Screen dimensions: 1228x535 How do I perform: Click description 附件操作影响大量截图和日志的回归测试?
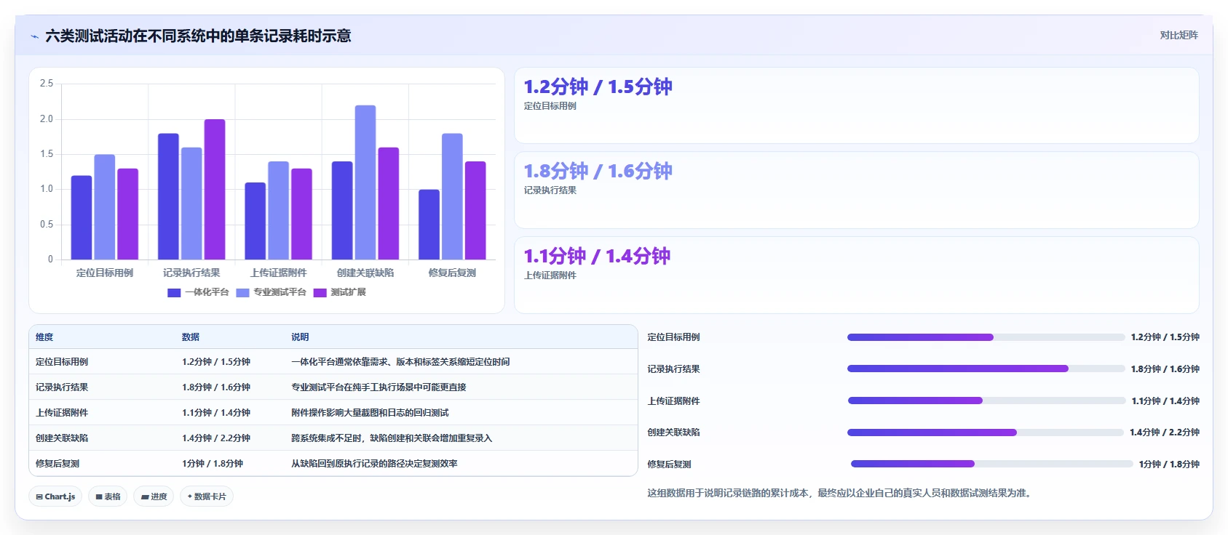pos(370,413)
